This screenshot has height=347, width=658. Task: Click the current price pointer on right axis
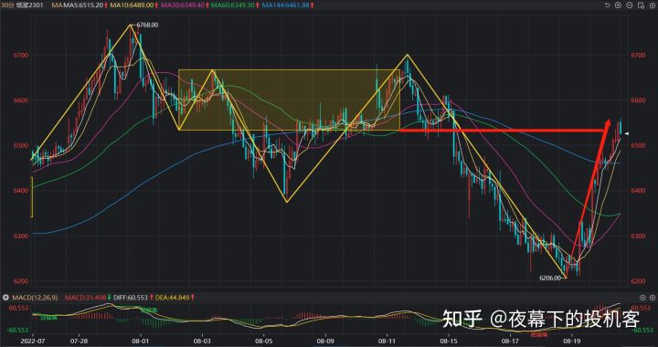pyautogui.click(x=627, y=133)
